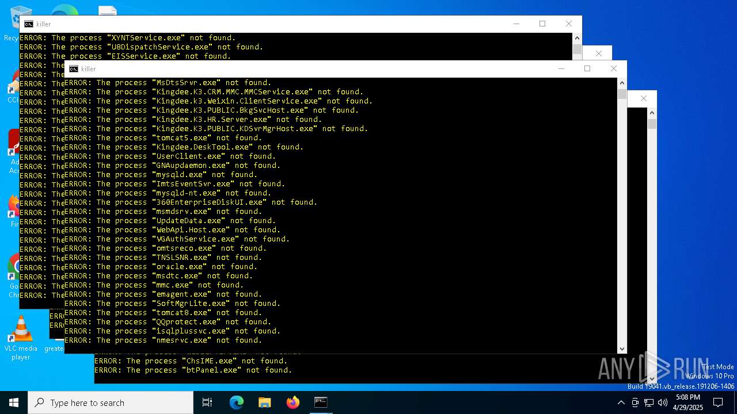The width and height of the screenshot is (737, 414).
Task: Click the line mentioning "SoftMgrLite.exe"
Action: pos(172,304)
